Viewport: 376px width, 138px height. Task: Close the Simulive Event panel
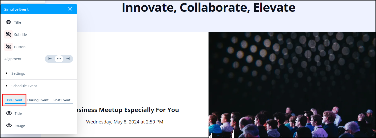70,9
